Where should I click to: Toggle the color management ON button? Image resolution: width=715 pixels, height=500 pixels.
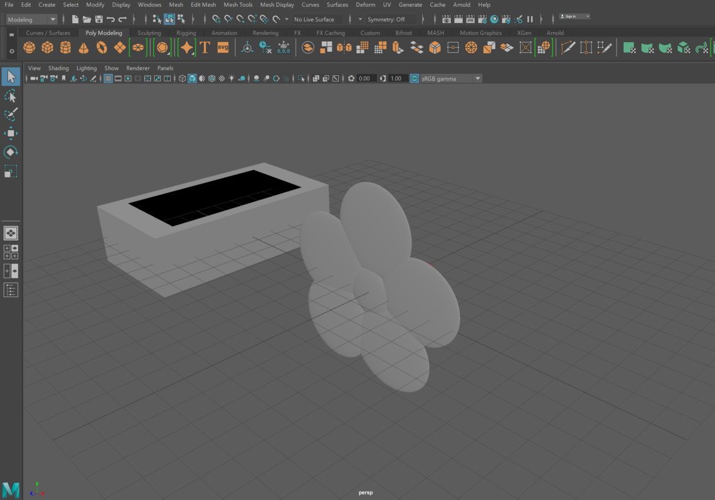[x=414, y=78]
